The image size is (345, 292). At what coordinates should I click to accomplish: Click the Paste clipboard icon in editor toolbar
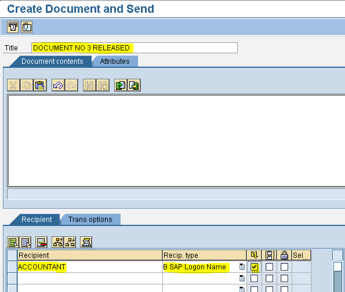click(x=40, y=85)
